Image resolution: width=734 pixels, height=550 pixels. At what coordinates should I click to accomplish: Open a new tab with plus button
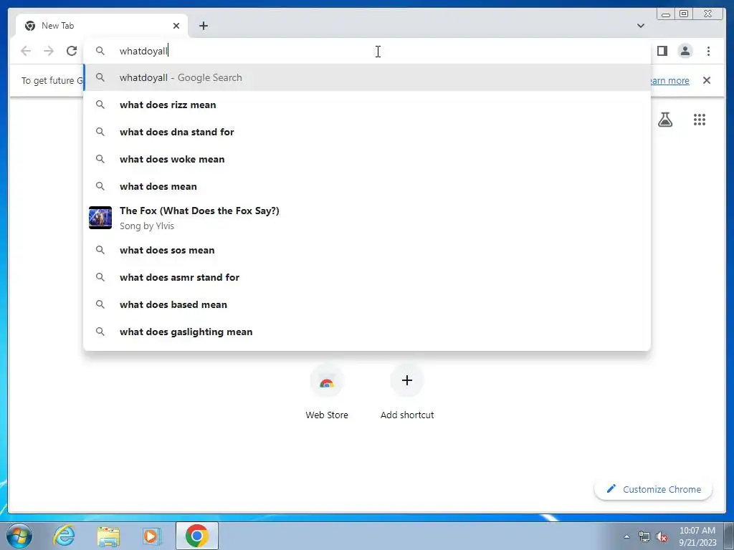(x=203, y=26)
